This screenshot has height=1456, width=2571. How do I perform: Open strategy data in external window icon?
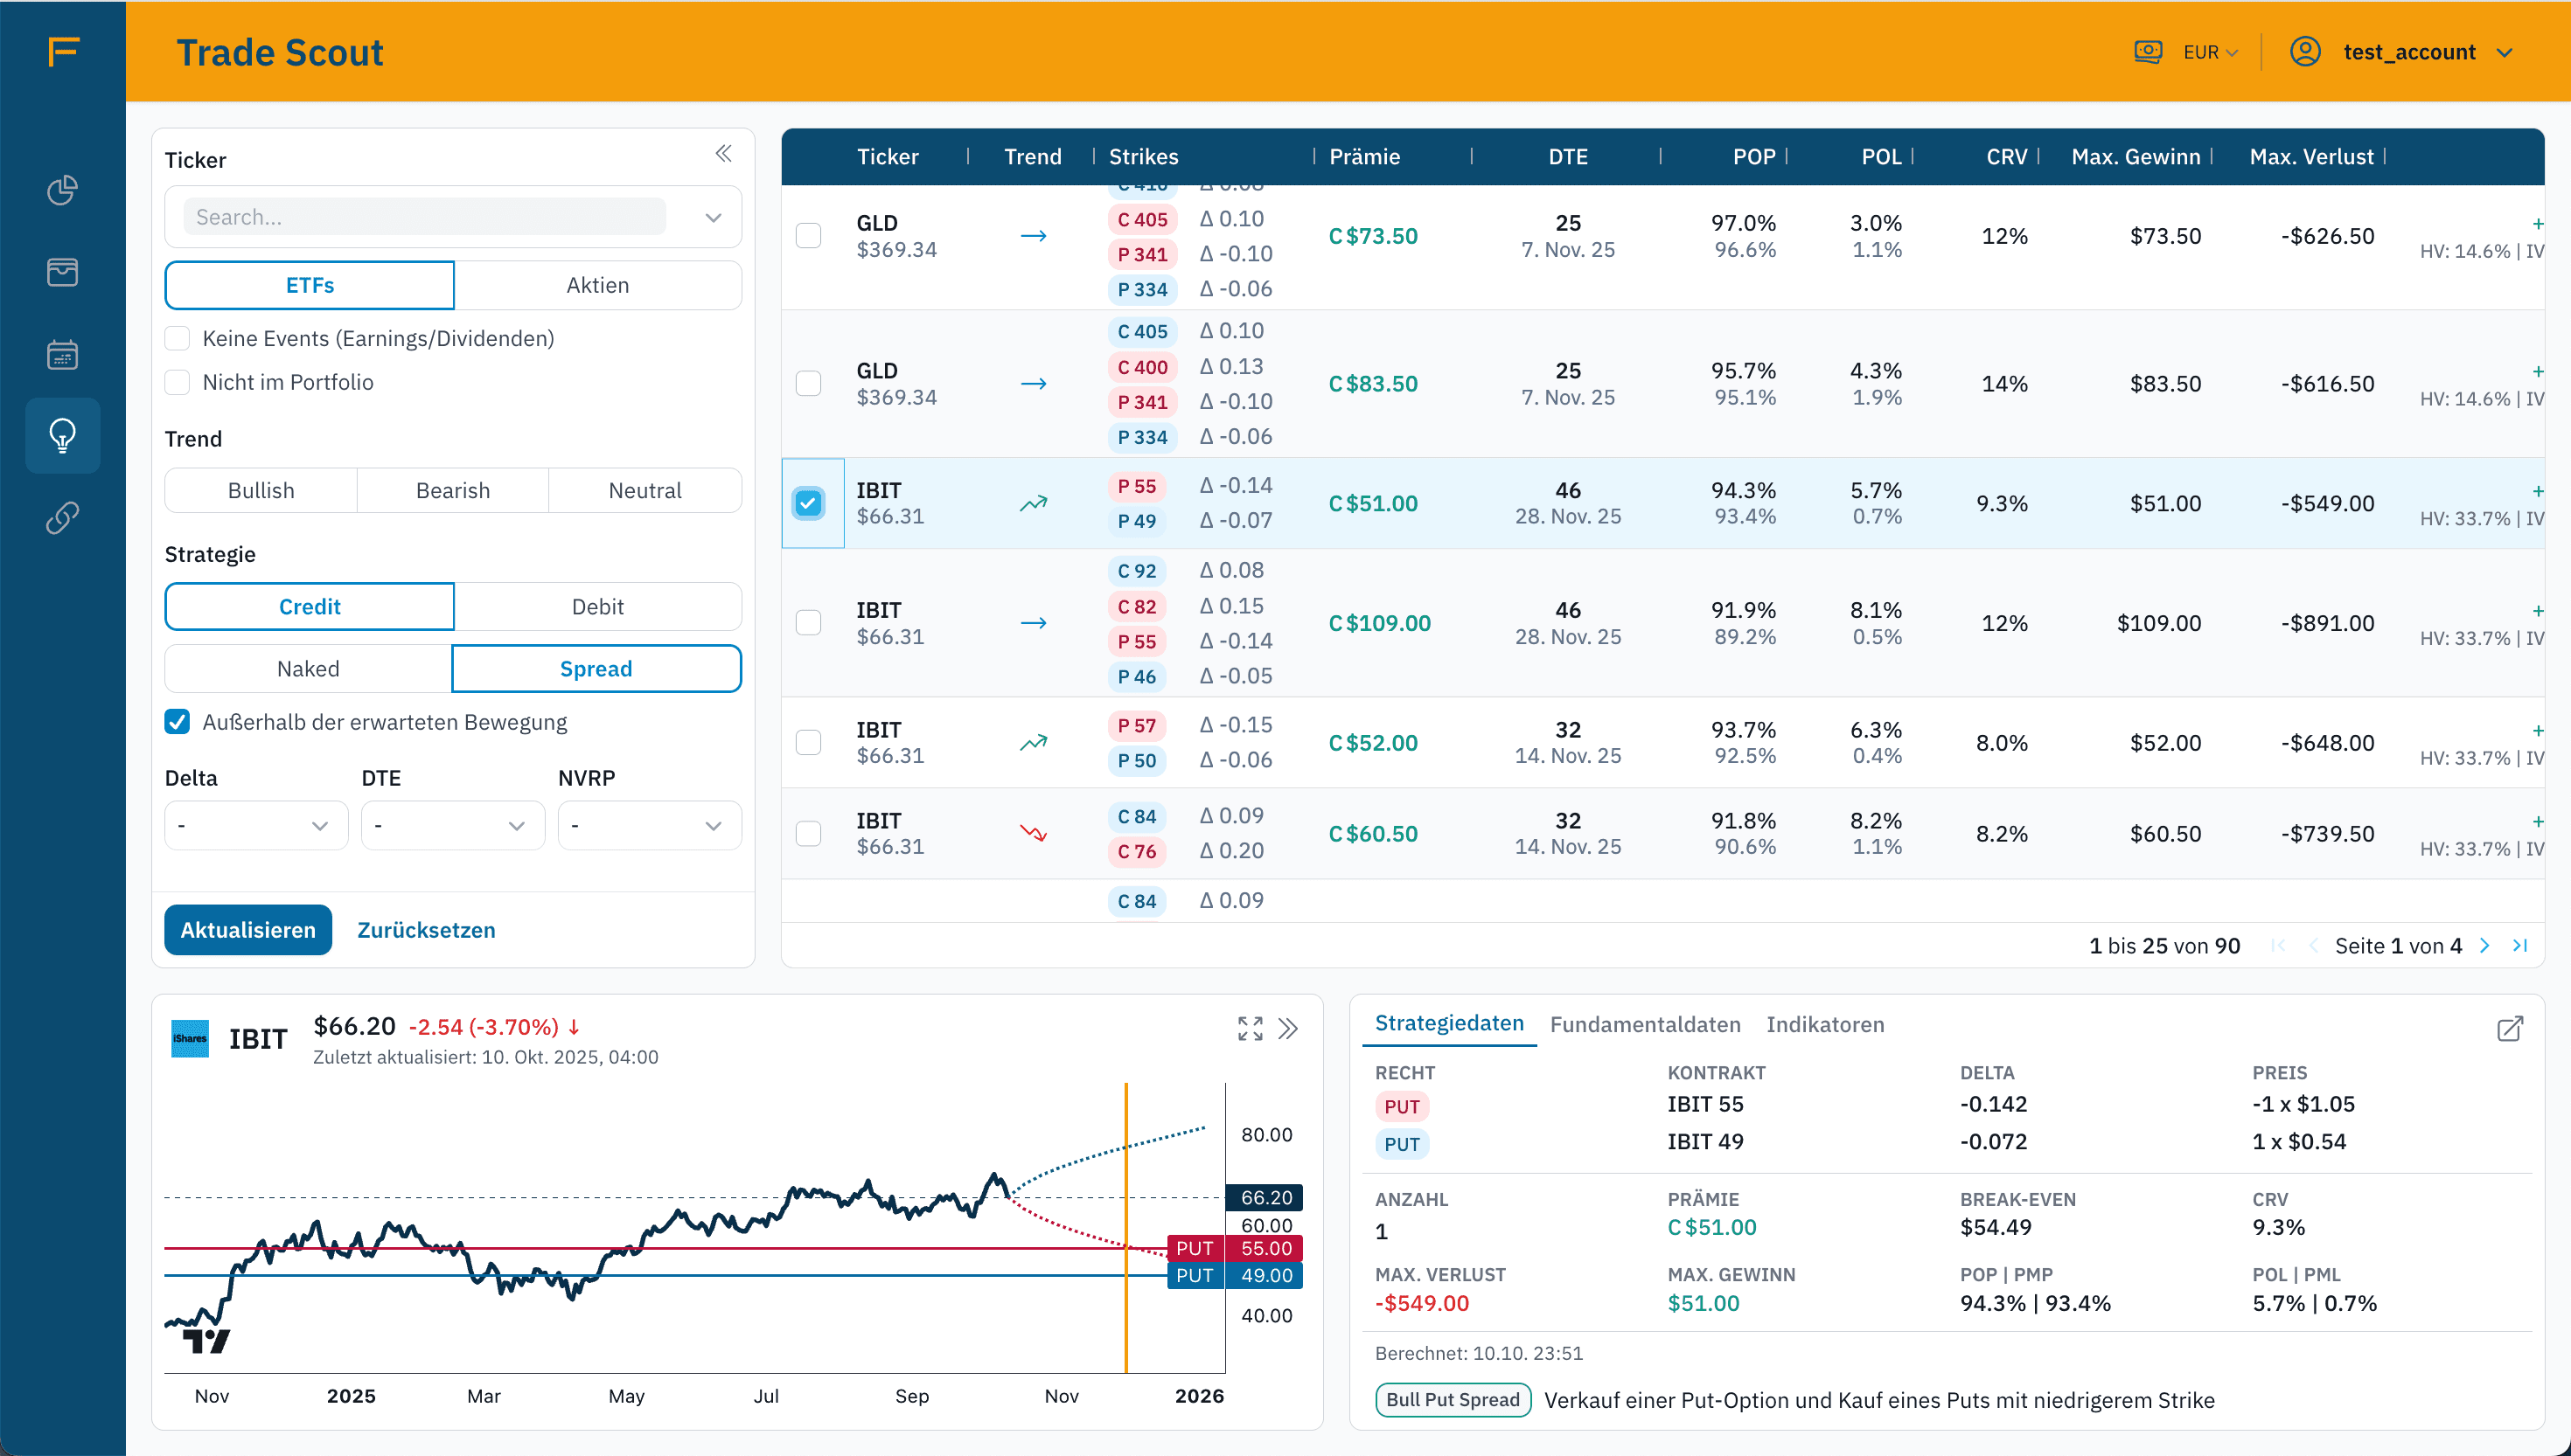pos(2509,1029)
